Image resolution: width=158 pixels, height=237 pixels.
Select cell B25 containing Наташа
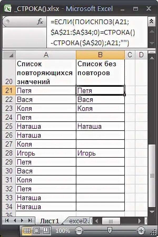(100, 126)
